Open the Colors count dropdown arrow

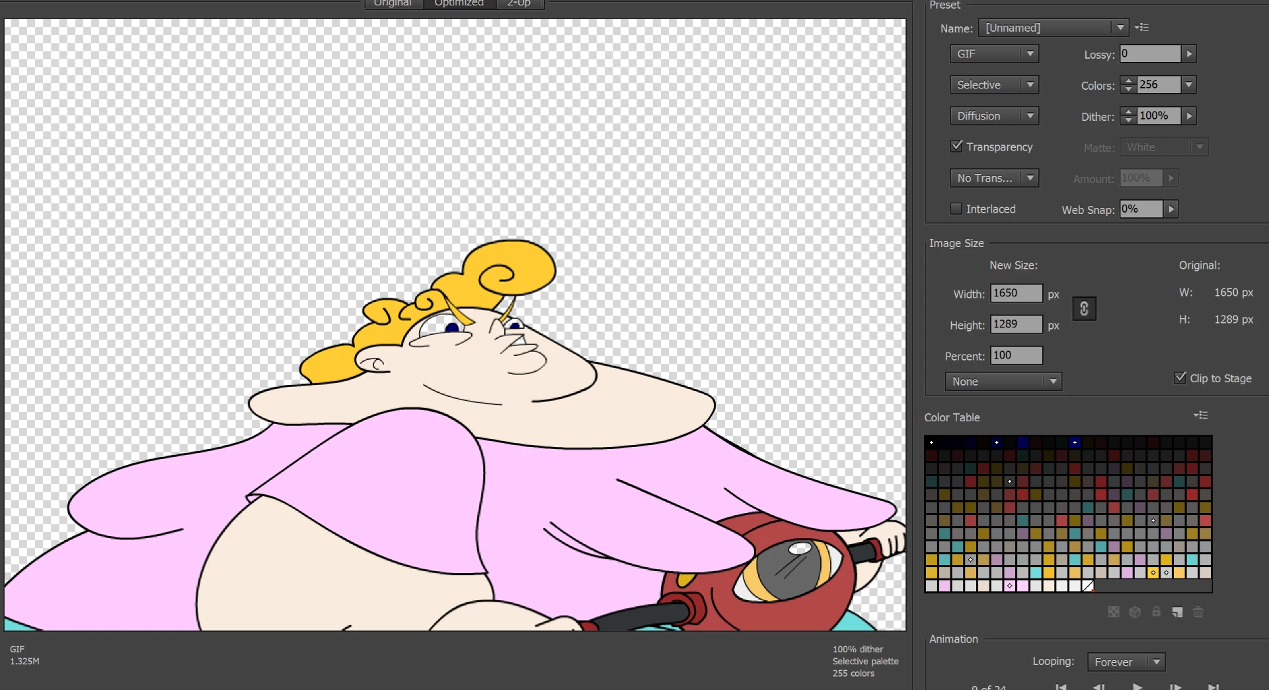[1189, 85]
